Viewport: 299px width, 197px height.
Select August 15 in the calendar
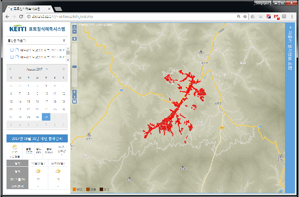(28, 101)
